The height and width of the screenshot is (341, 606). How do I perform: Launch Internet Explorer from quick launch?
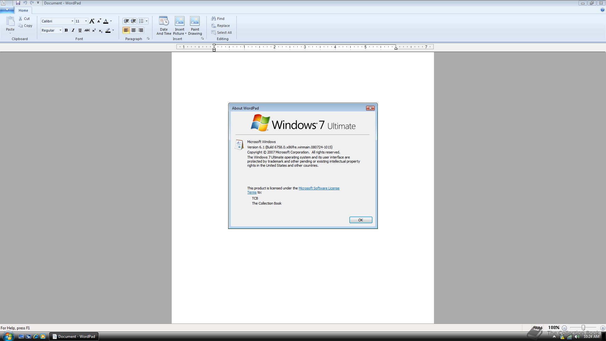[x=36, y=337]
